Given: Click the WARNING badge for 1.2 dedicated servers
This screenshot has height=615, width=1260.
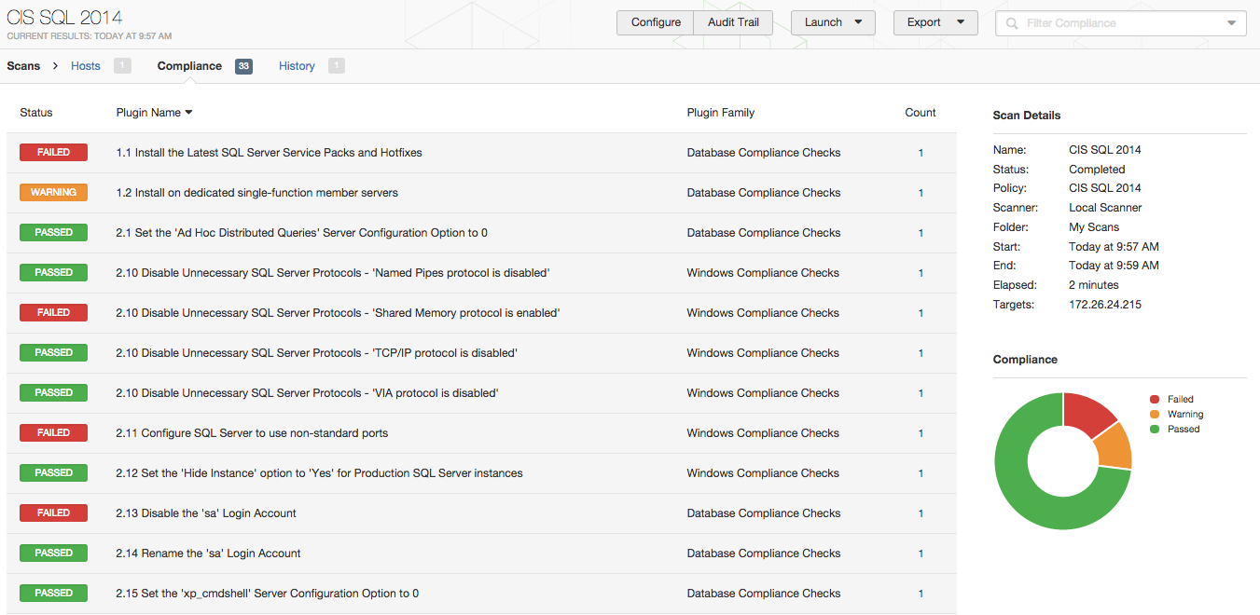Looking at the screenshot, I should (53, 193).
